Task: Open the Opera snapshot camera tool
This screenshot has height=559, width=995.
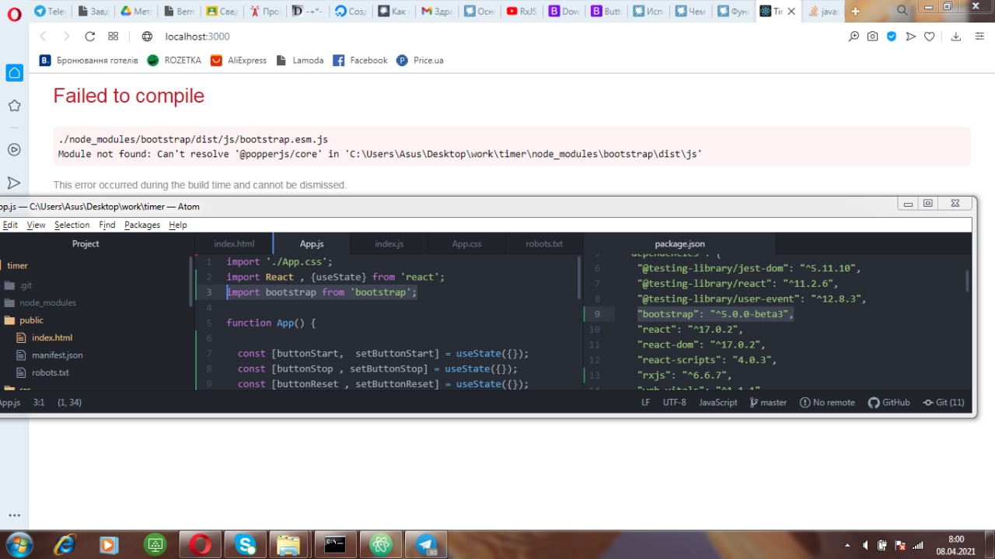Action: tap(873, 37)
